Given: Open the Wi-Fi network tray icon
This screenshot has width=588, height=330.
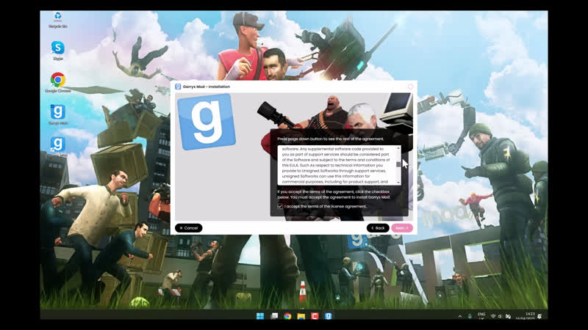Looking at the screenshot, I should click(x=493, y=317).
